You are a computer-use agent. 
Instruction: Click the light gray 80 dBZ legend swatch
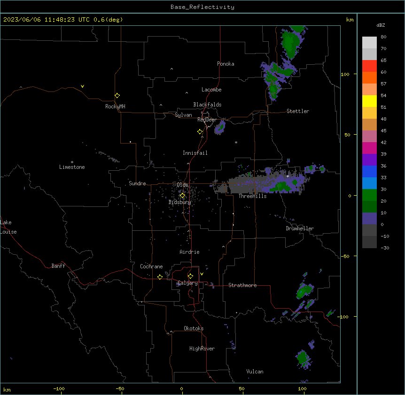[x=369, y=43]
